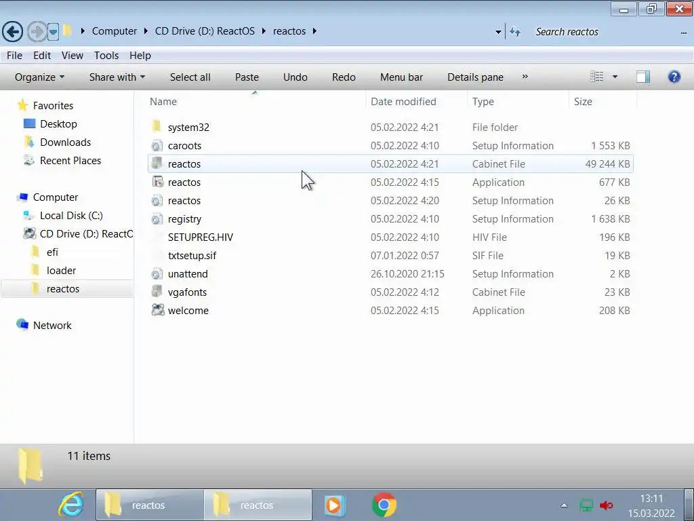Expand the arrow after Computer in address bar
Screen dimensions: 694x521
click(x=146, y=31)
